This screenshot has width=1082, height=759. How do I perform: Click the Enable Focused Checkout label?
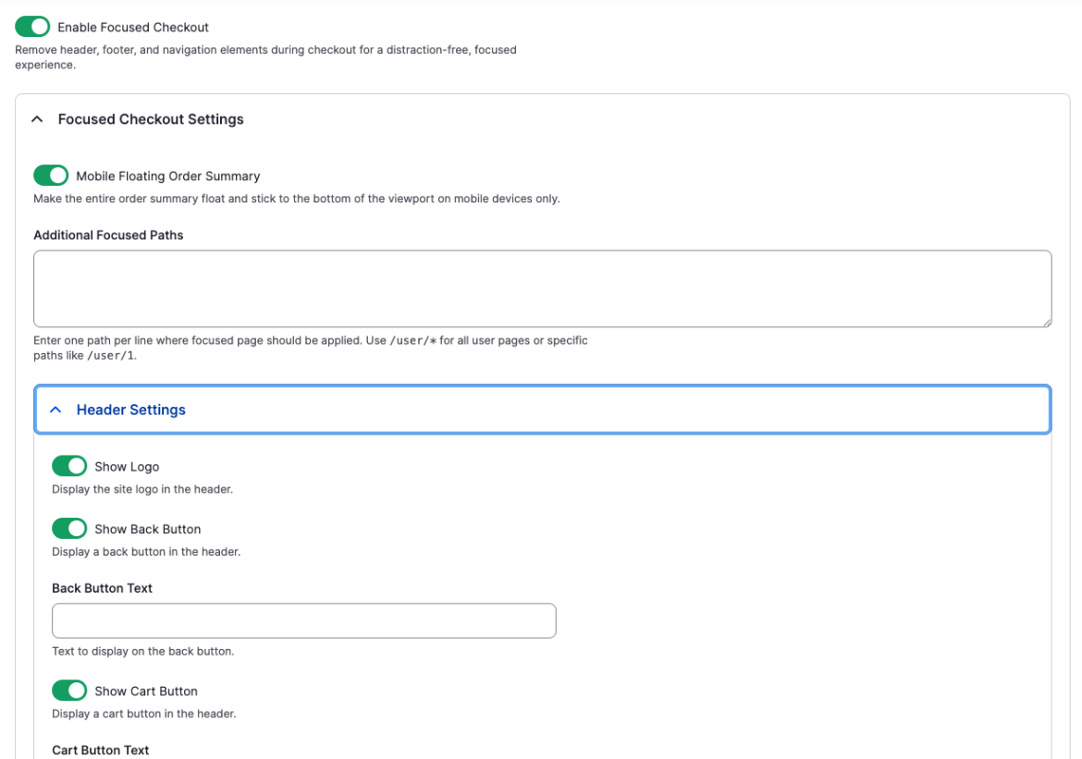tap(132, 26)
